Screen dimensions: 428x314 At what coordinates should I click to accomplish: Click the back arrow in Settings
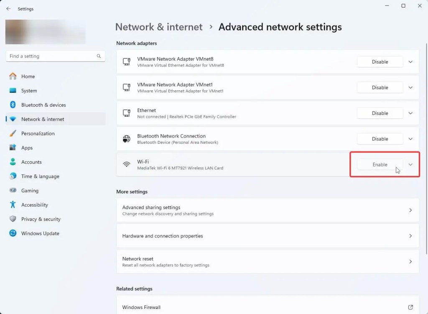8,9
